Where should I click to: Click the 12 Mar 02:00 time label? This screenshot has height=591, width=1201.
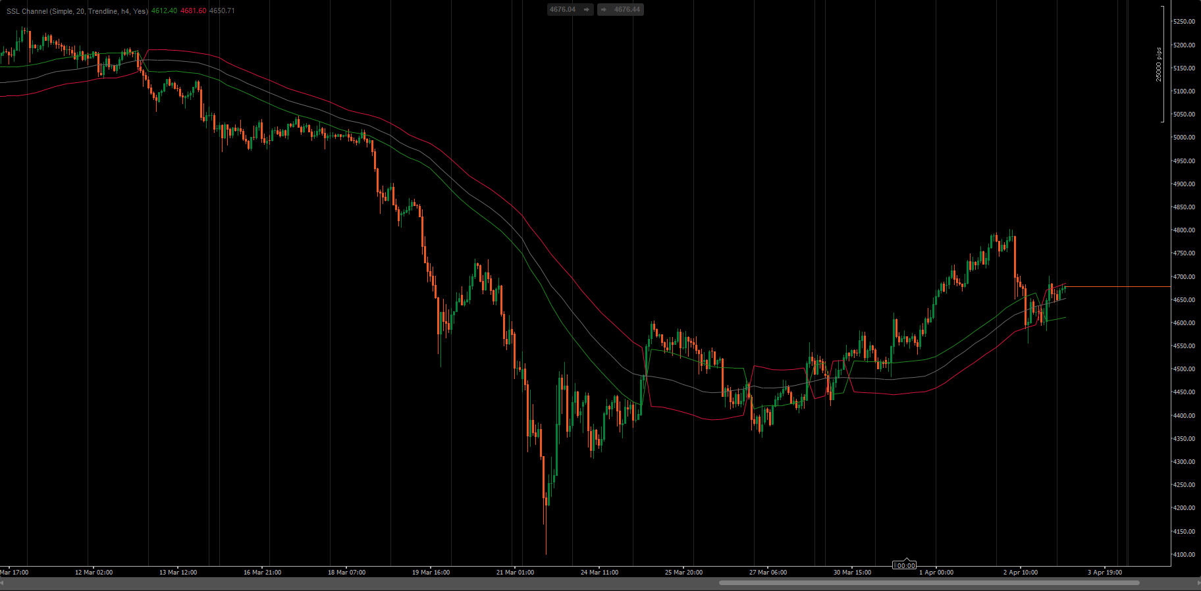click(x=93, y=573)
